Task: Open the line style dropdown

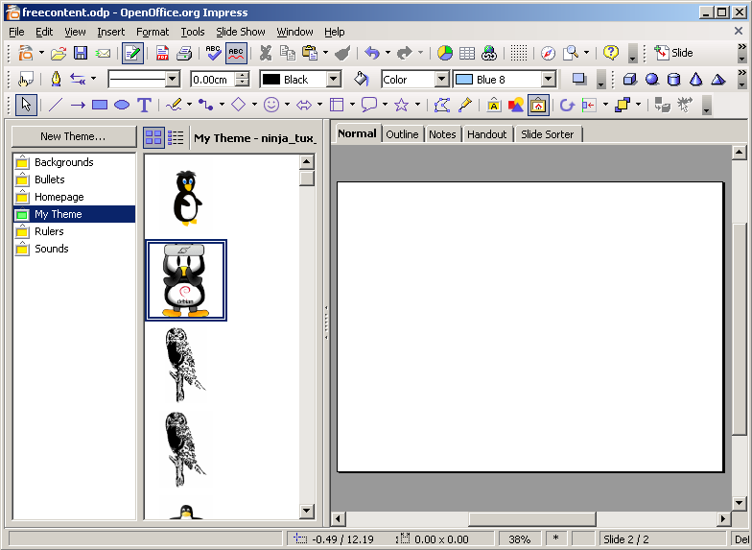Action: [x=173, y=79]
